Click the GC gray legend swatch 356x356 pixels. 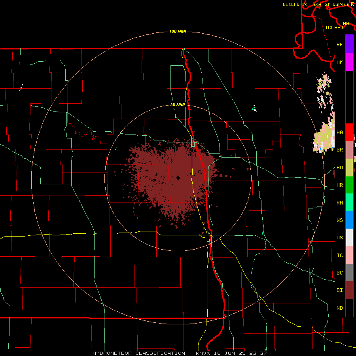349,273
